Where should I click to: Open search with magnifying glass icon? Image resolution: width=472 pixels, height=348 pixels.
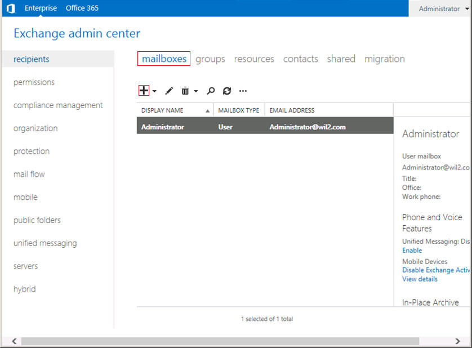click(211, 91)
